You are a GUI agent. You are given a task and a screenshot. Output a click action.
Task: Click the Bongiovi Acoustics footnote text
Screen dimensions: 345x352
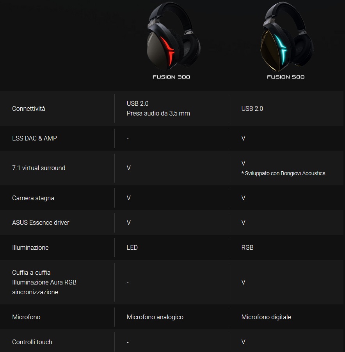283,173
